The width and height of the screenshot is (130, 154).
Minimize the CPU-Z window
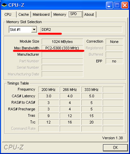click(x=109, y=5)
